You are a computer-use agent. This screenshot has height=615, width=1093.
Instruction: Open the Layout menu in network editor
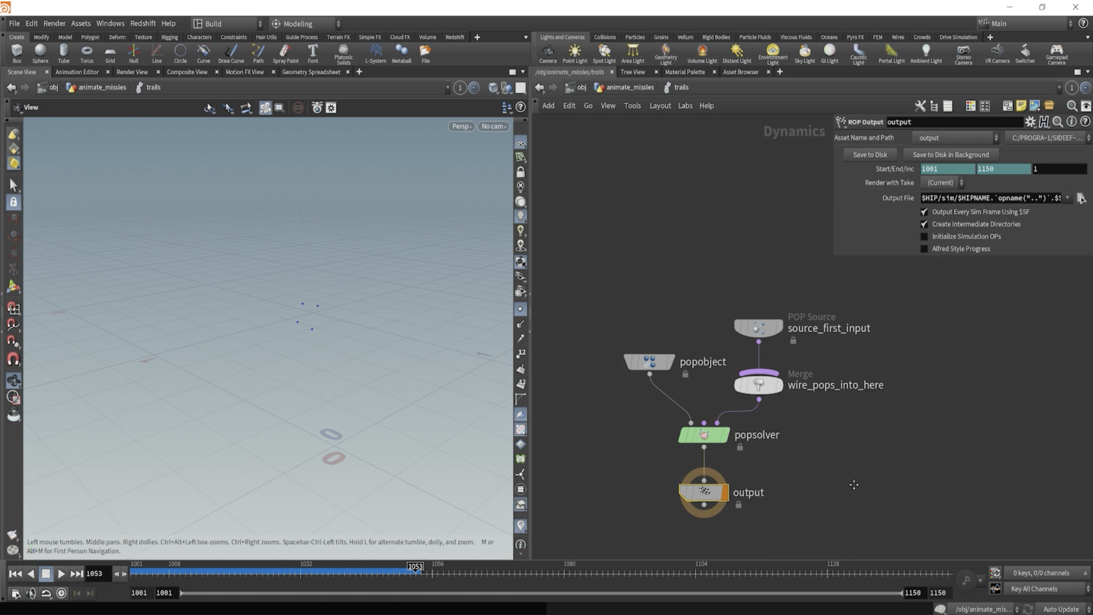click(660, 106)
